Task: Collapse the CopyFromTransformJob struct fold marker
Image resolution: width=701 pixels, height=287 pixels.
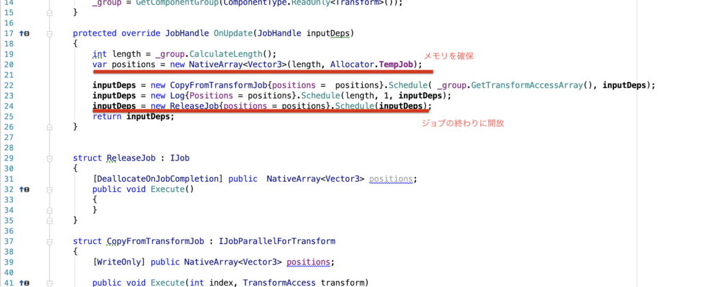Action: [x=49, y=241]
